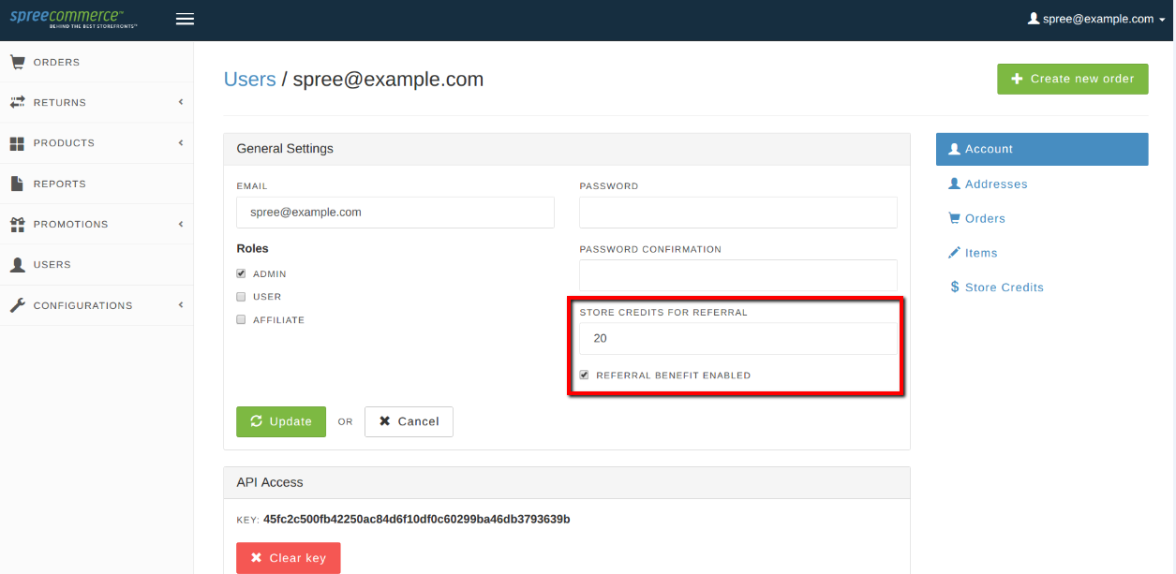
Task: Open the spree@example.com account dropdown
Action: coord(1095,18)
